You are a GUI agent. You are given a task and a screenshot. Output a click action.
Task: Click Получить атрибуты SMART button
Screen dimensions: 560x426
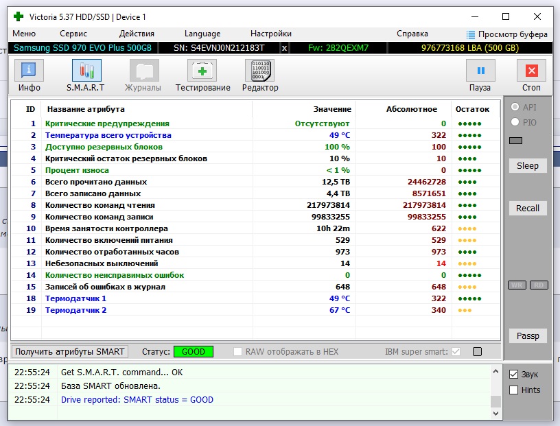click(69, 352)
